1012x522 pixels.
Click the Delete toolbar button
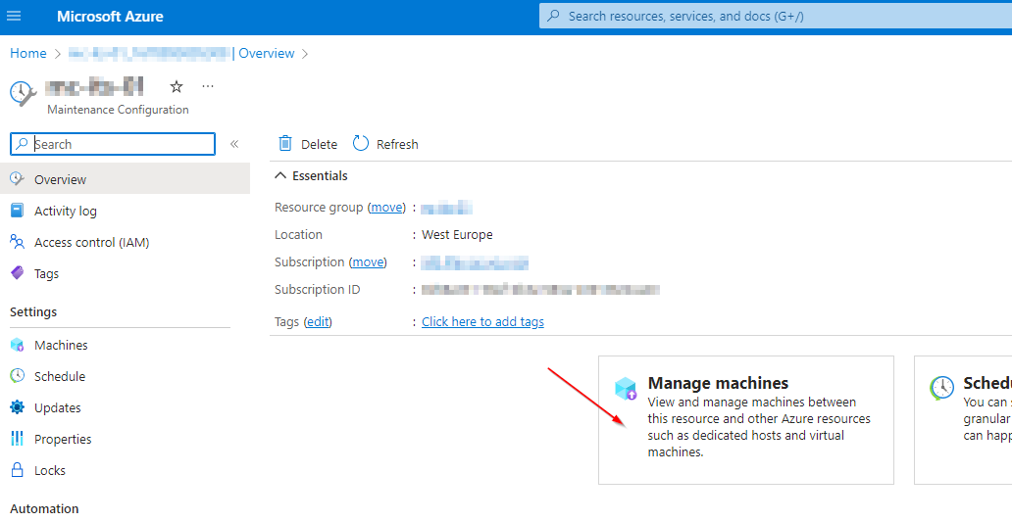(307, 144)
